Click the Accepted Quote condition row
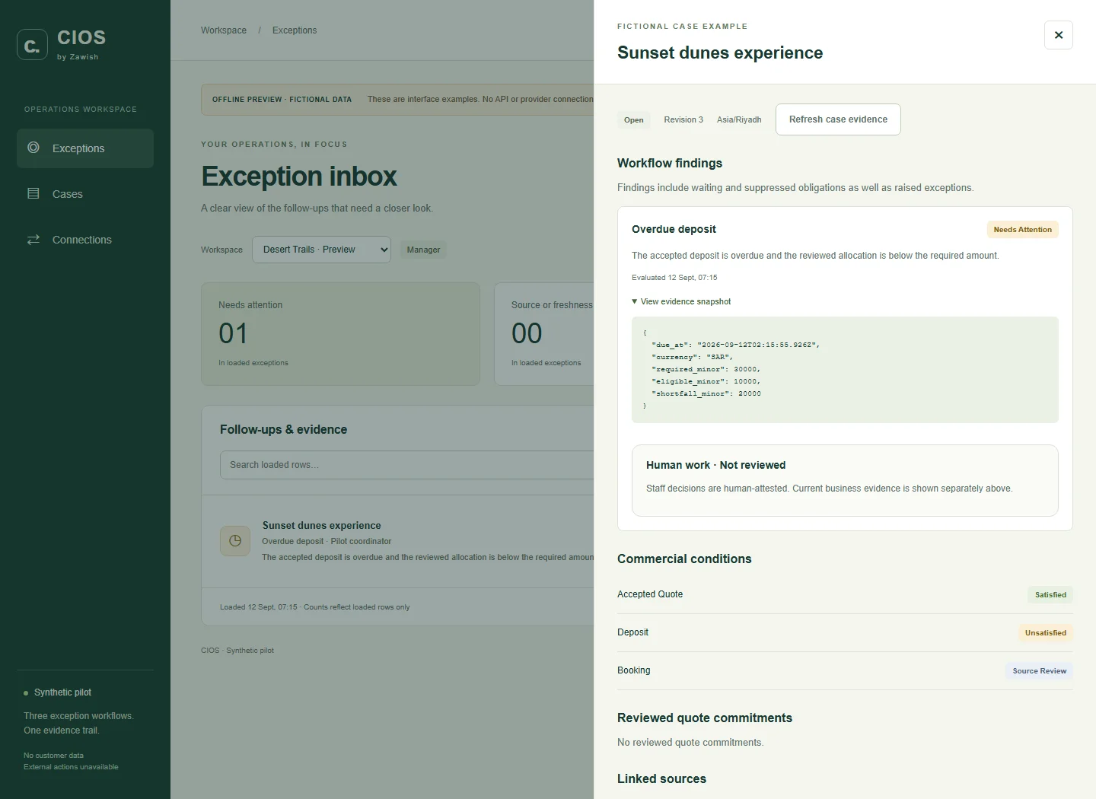 [845, 594]
